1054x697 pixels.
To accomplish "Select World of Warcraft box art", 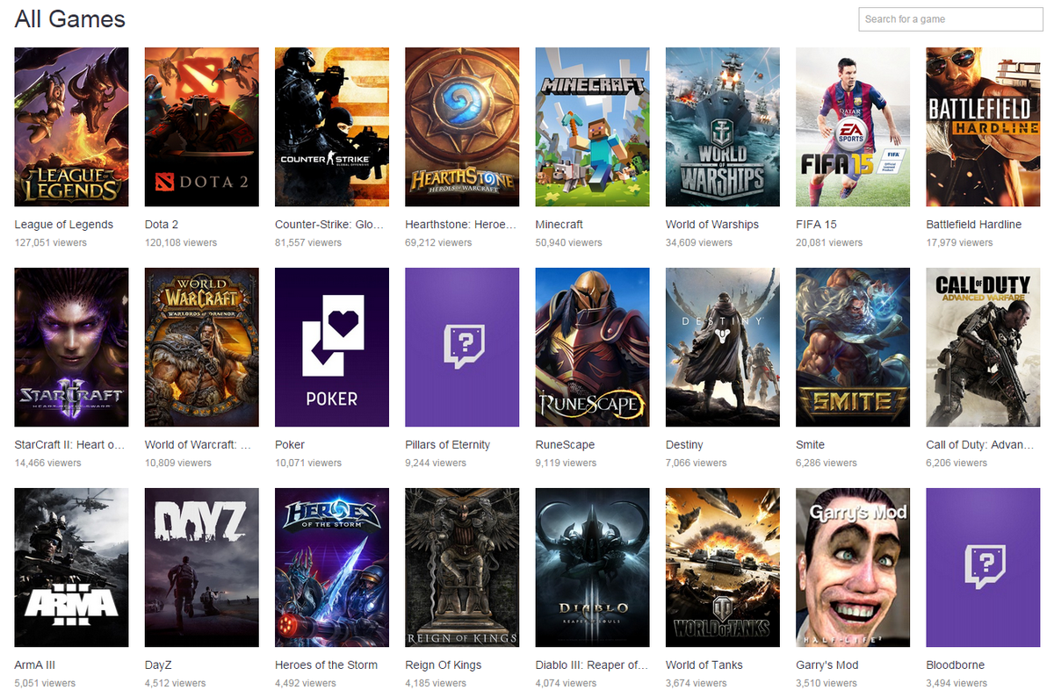I will [x=202, y=348].
